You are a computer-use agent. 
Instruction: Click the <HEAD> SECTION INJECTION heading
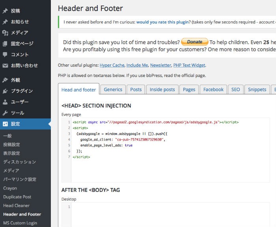pos(96,105)
